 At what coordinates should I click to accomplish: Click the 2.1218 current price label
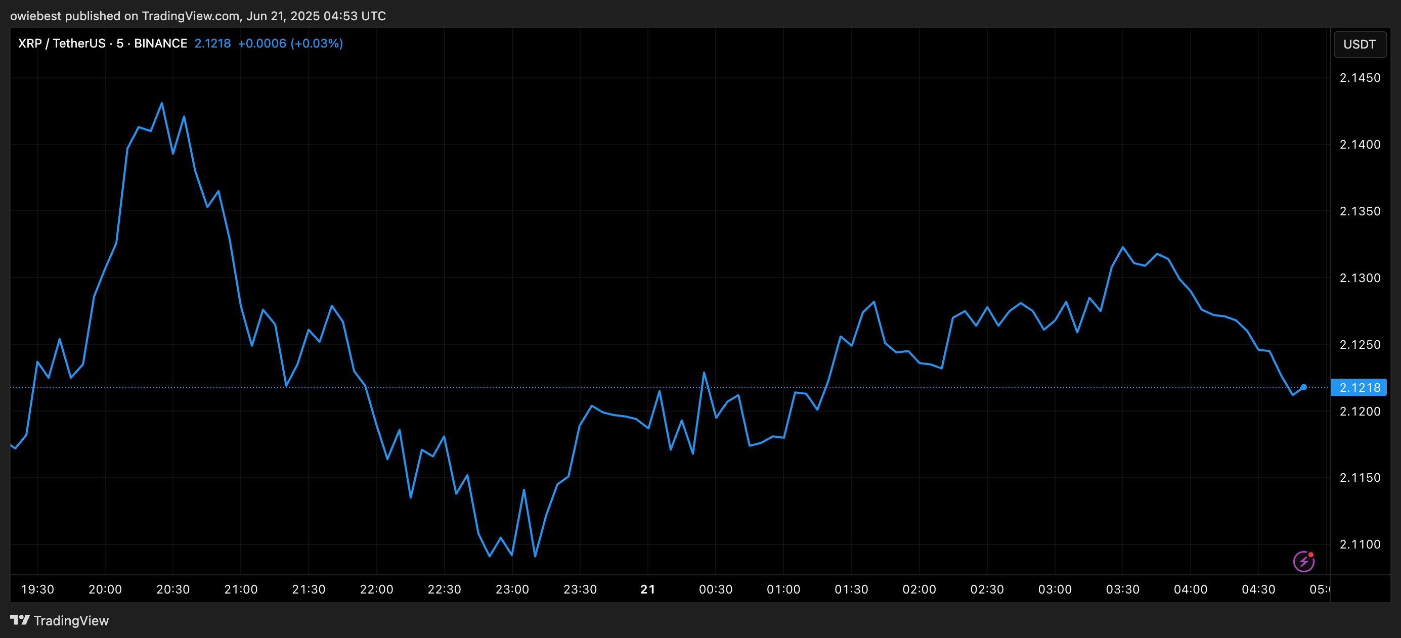click(x=1359, y=387)
